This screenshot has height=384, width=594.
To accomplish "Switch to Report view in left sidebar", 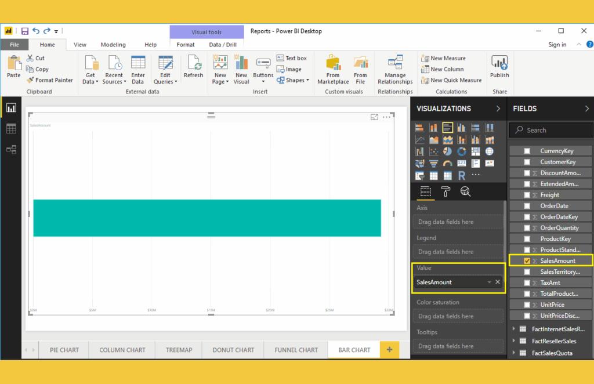I will (x=11, y=108).
